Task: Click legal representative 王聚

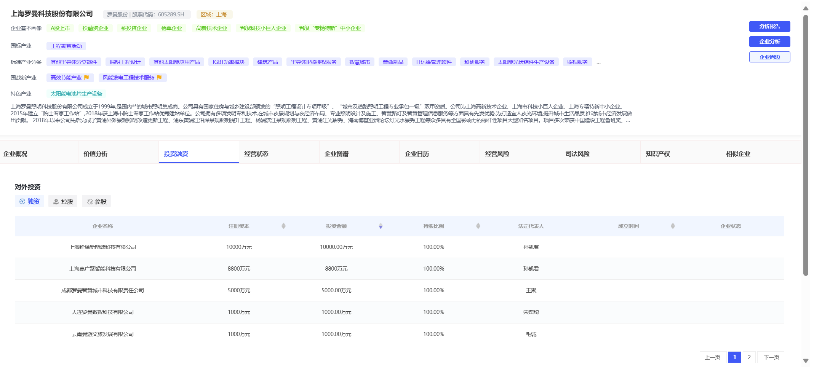Action: tap(531, 290)
